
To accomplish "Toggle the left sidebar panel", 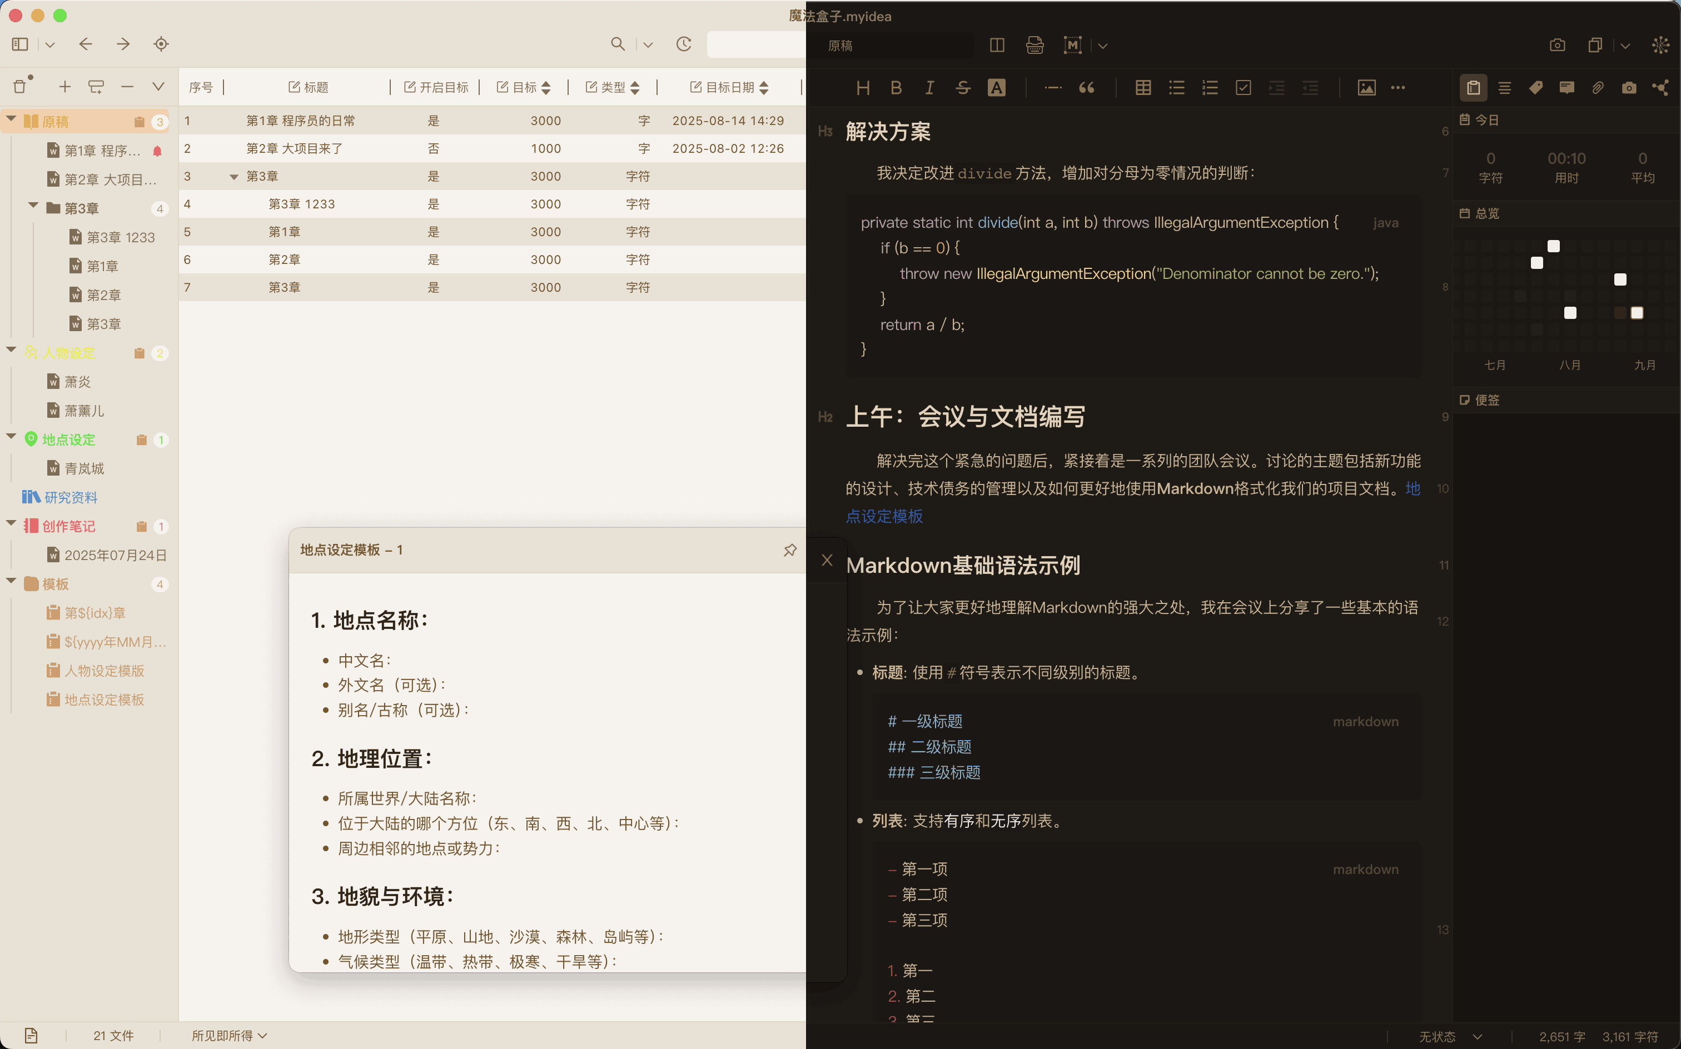I will pos(20,44).
